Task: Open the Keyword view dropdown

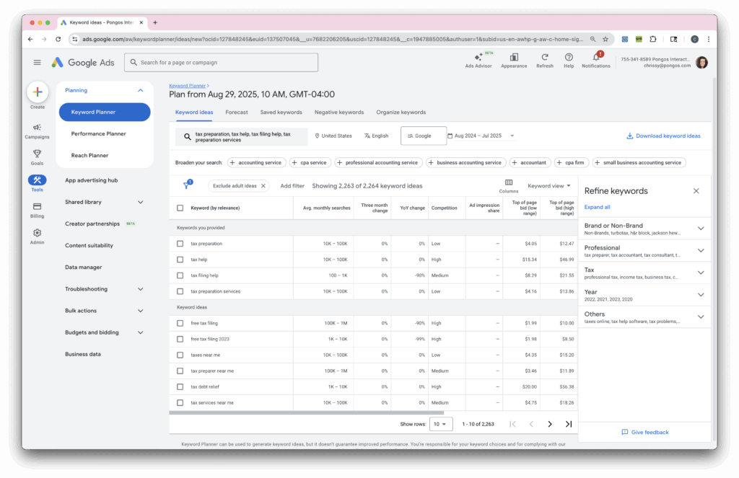Action: coord(549,185)
